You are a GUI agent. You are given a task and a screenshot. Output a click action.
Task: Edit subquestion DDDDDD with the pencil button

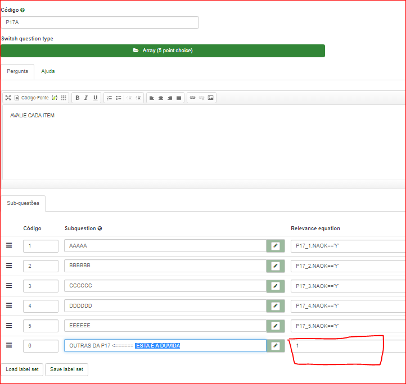coord(276,306)
